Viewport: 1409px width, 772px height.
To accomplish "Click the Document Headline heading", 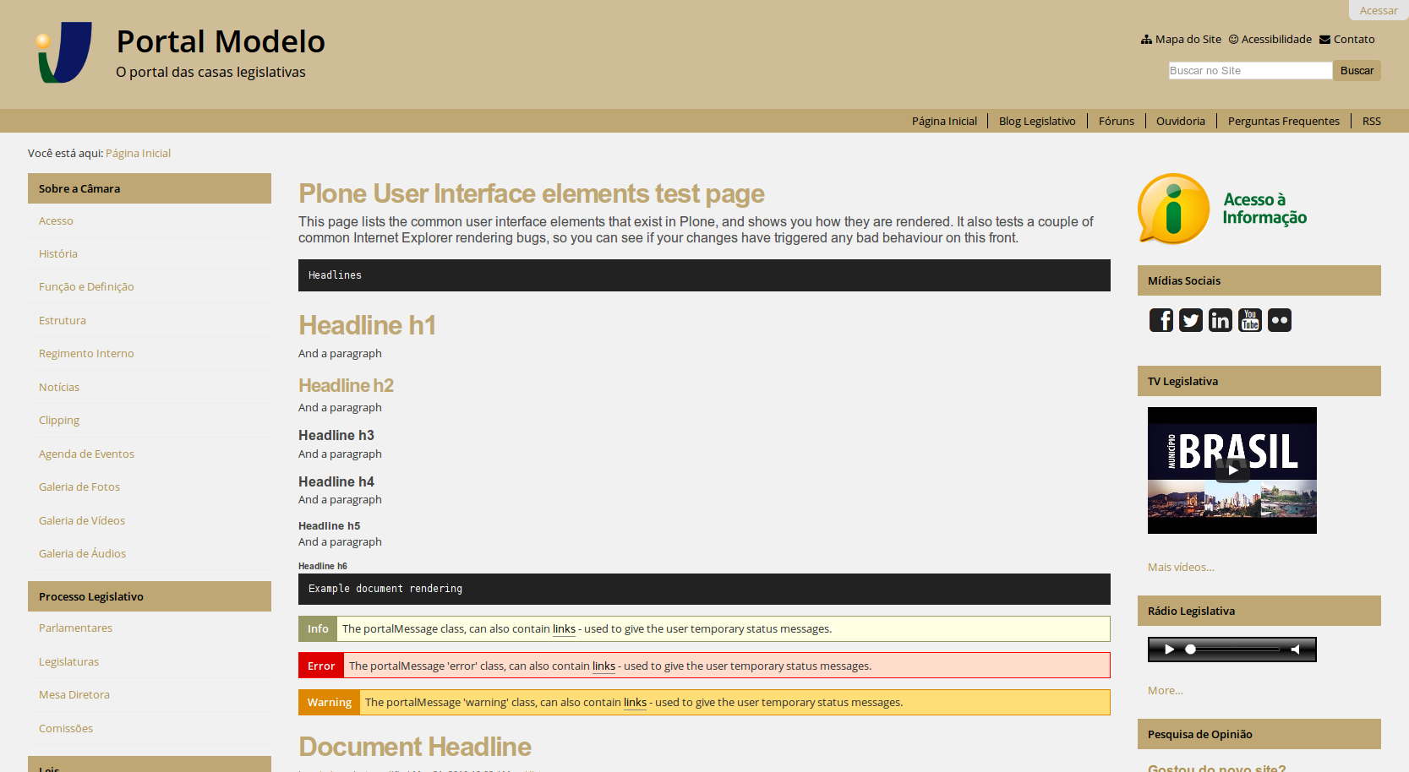I will 415,747.
